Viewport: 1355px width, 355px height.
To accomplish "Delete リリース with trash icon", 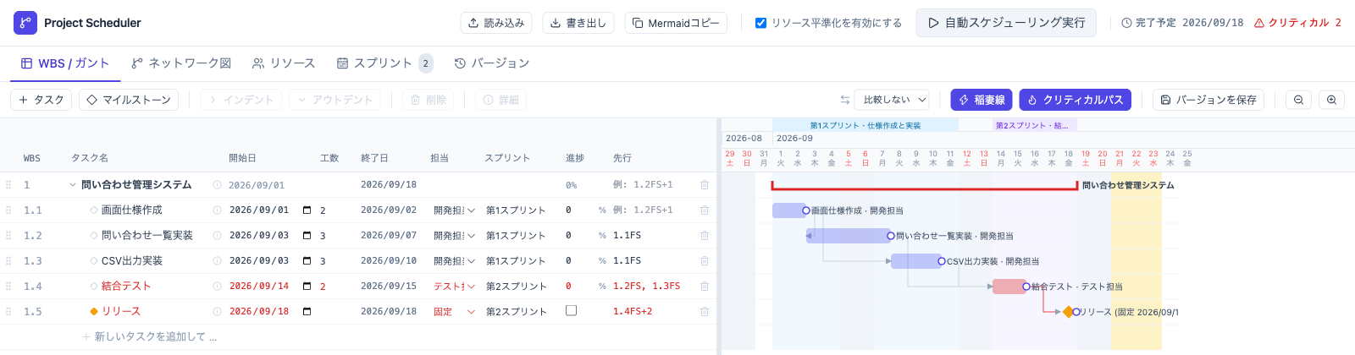I will (704, 312).
